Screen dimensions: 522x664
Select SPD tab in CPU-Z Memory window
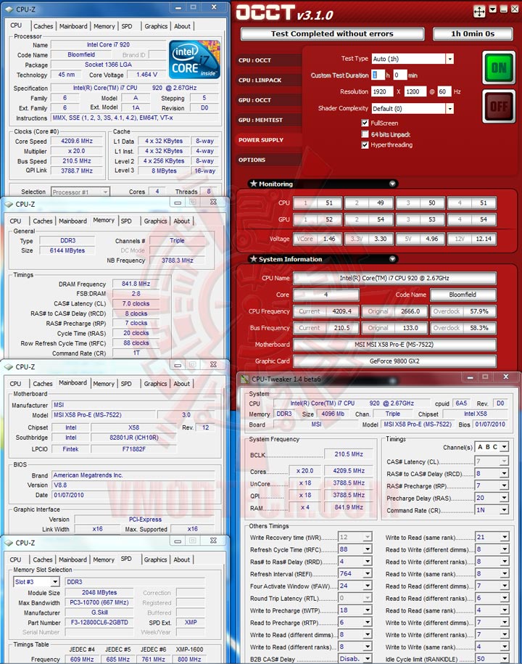coord(126,221)
